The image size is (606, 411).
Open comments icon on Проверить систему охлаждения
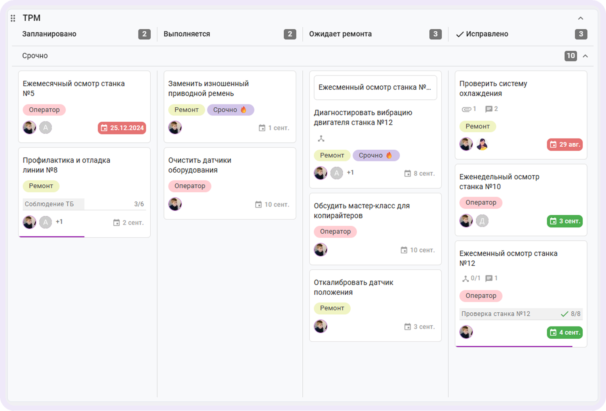488,109
